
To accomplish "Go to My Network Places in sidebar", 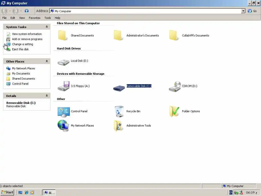I will tap(23, 68).
